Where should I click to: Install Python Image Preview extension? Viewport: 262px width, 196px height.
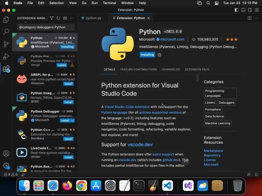68,102
